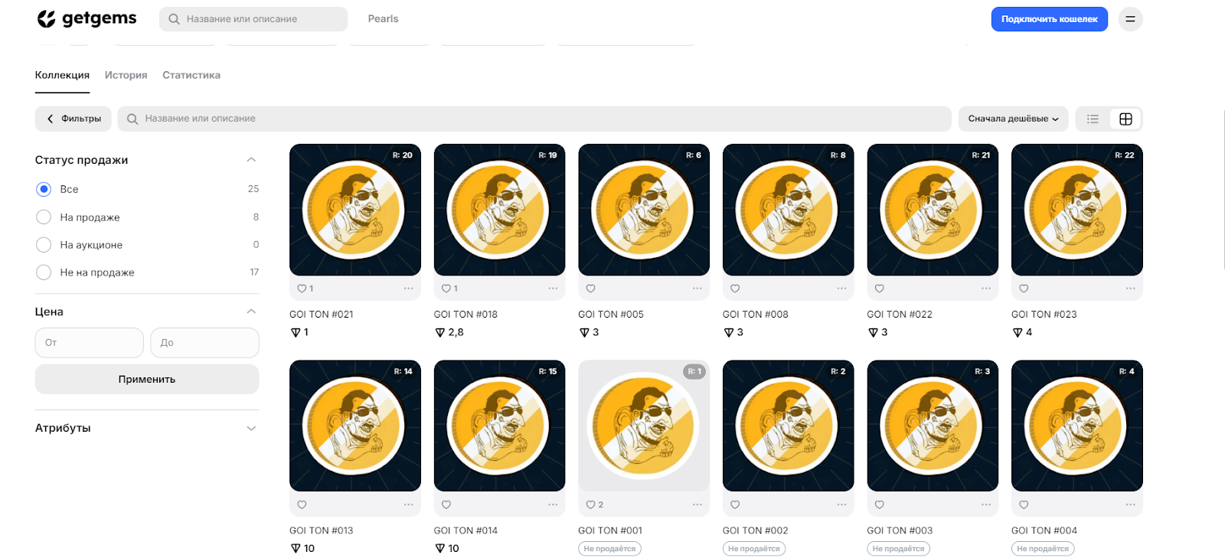
Task: Like GOI TON #005 with heart icon
Action: (x=590, y=289)
